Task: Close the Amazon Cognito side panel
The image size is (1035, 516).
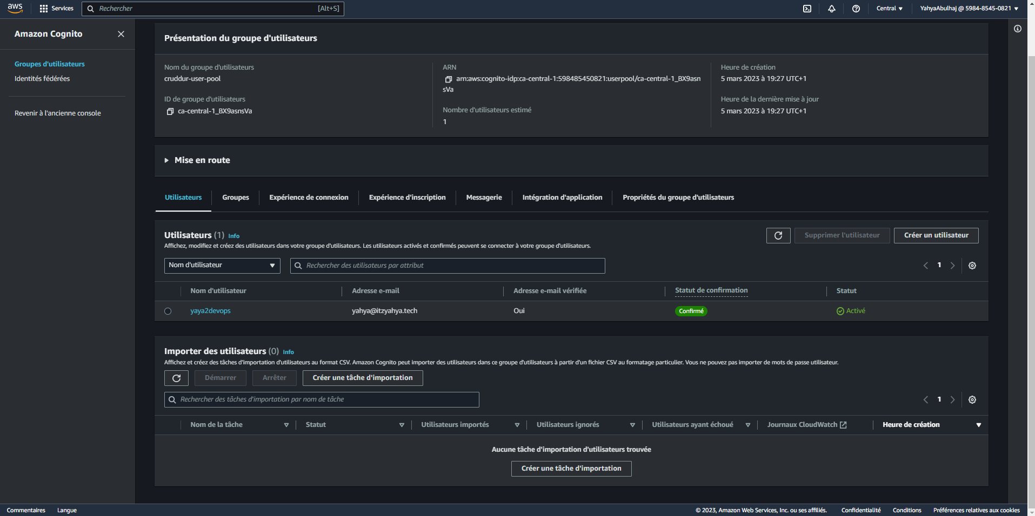Action: point(121,34)
